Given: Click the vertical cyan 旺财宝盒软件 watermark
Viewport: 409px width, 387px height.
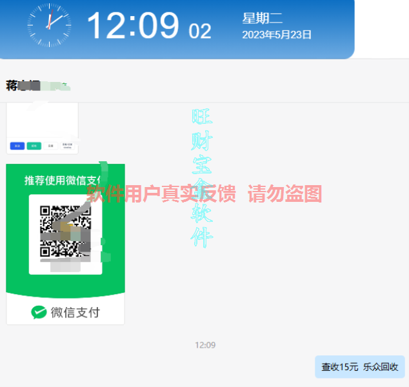Looking at the screenshot, I should (x=202, y=177).
